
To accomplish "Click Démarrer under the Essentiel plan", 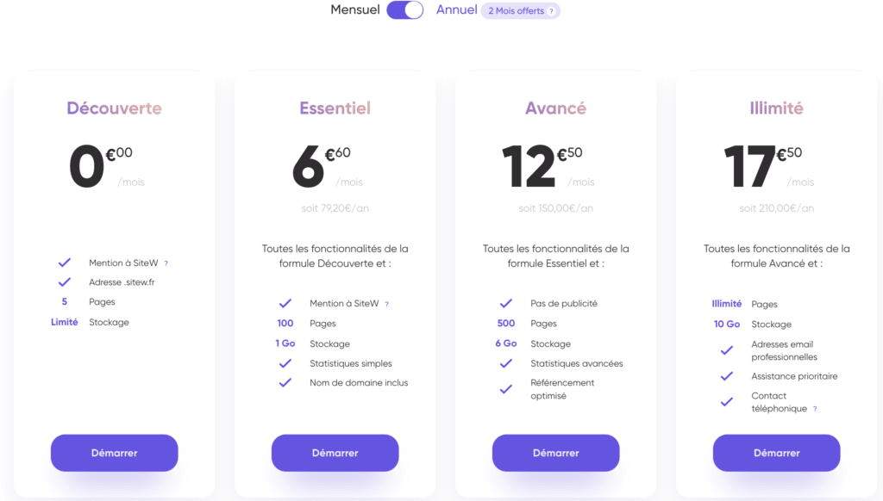I will pyautogui.click(x=335, y=453).
